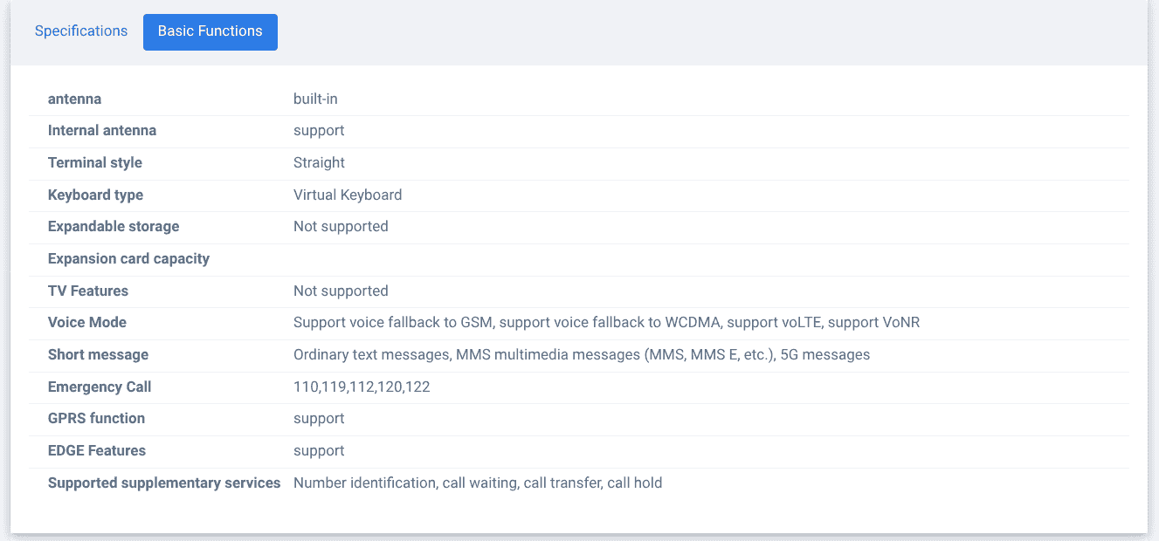1159x541 pixels.
Task: Click the 'antenna' row label
Action: pos(74,99)
